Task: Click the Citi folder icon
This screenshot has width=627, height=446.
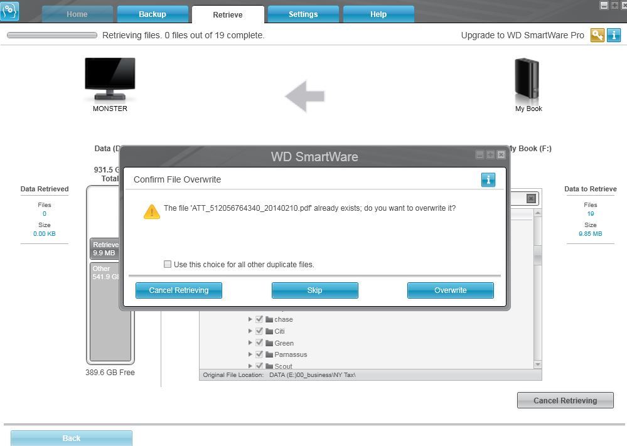Action: pyautogui.click(x=269, y=331)
